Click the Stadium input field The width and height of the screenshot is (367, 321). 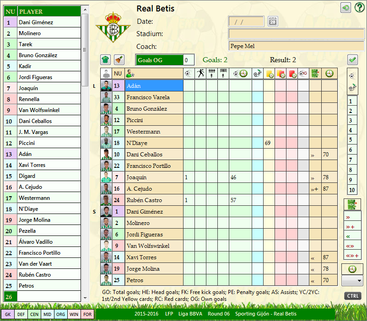pyautogui.click(x=297, y=34)
